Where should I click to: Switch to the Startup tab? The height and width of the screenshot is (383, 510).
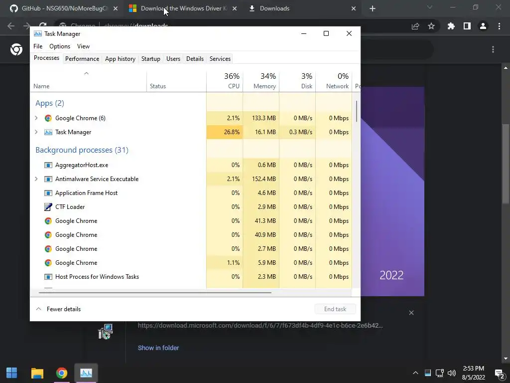(150, 59)
